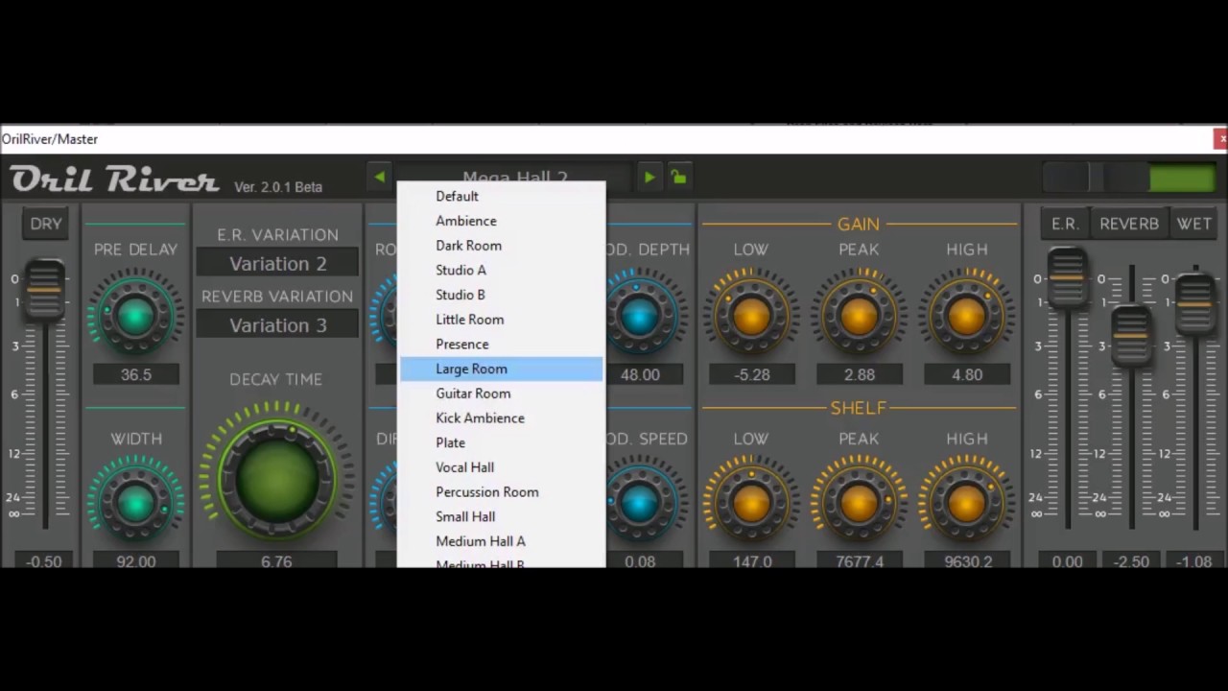Click the Wet fader value -1.08

(x=1195, y=561)
